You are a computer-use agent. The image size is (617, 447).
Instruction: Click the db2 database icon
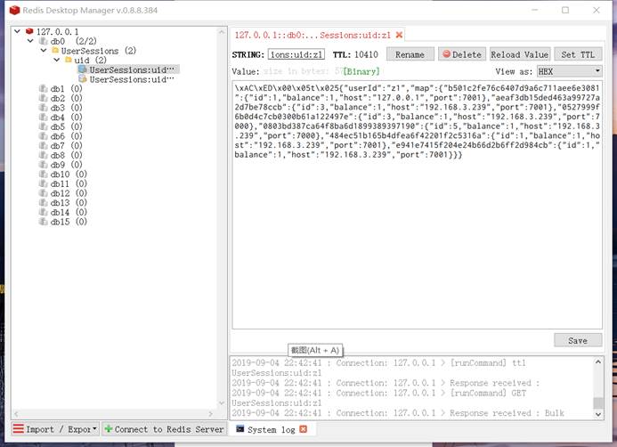pyautogui.click(x=44, y=98)
